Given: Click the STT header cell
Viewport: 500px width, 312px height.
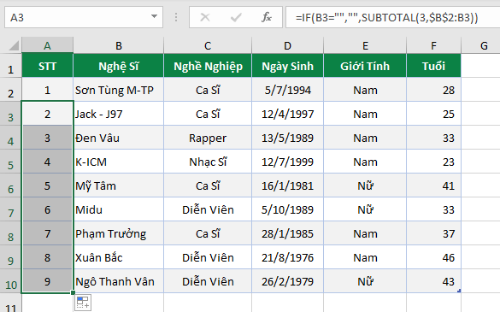Looking at the screenshot, I should tap(48, 66).
